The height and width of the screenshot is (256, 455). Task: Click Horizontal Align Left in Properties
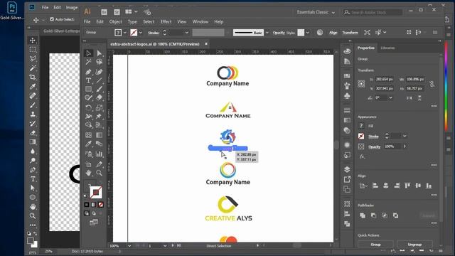tap(375, 186)
